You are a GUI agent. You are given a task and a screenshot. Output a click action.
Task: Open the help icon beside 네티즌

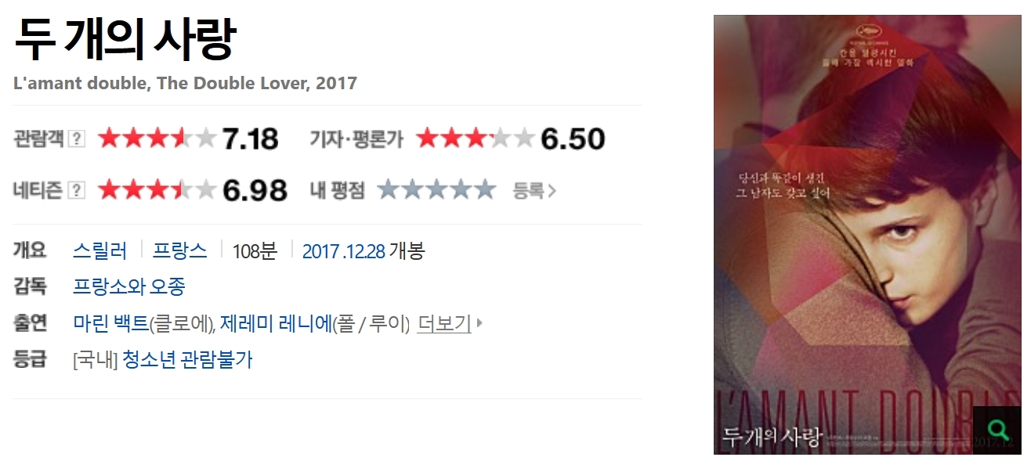pyautogui.click(x=77, y=190)
